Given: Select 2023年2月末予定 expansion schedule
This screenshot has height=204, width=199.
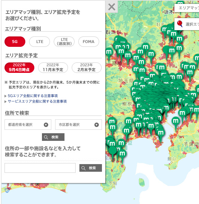Looking at the screenshot, I should click(x=87, y=68).
